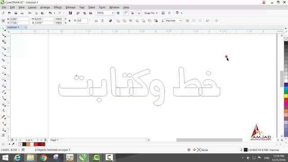Image resolution: width=288 pixels, height=162 pixels.
Task: Click the horizontal scrollbar thumb
Action: click(209, 140)
